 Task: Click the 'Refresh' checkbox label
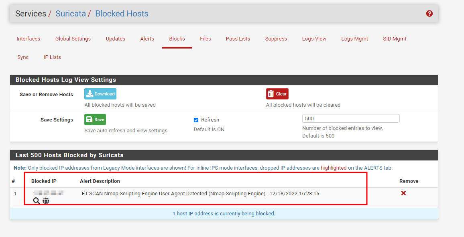210,120
